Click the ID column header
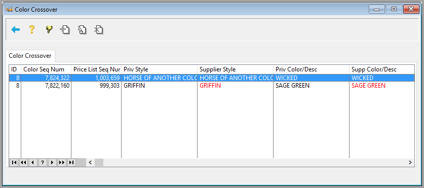424x188 pixels. click(15, 69)
